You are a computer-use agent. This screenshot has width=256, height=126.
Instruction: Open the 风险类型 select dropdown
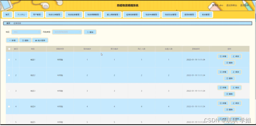[67, 32]
